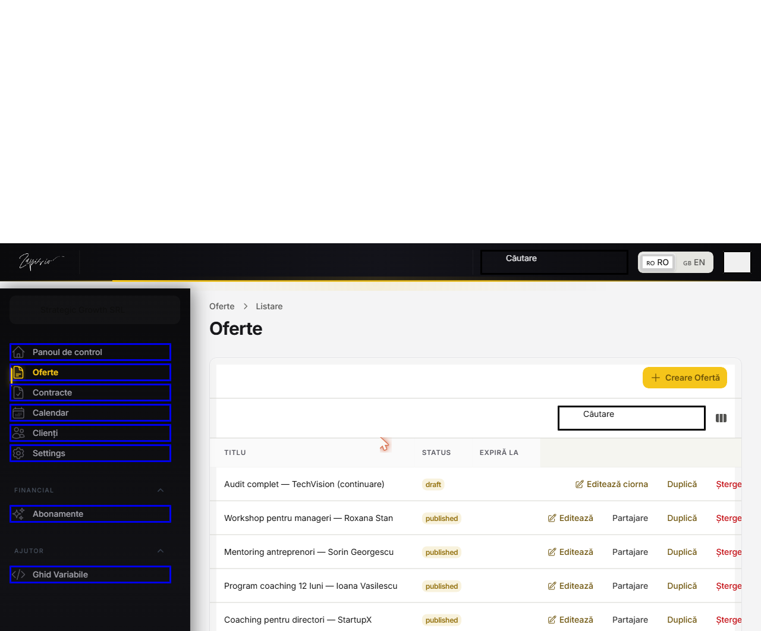Screen dimensions: 761x631
Task: Sort by STATUS column header
Action: 436,453
